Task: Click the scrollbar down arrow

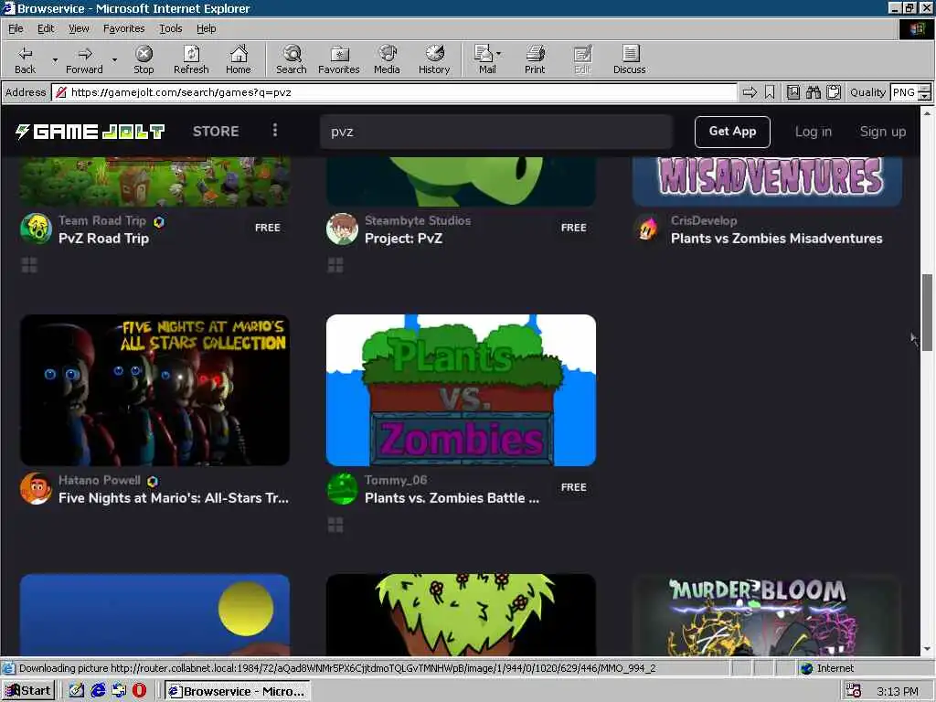Action: point(927,649)
